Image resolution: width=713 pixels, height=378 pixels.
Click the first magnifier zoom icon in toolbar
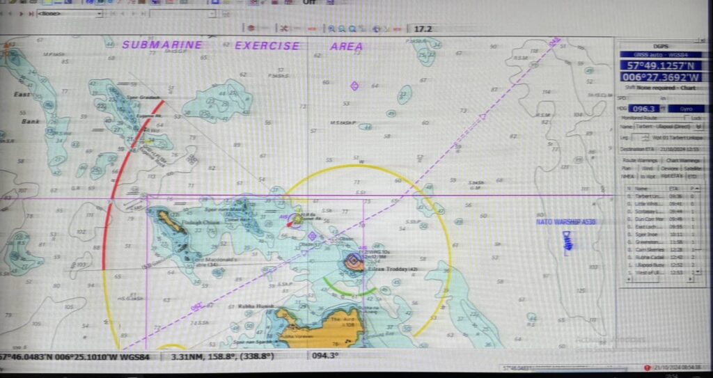click(x=332, y=29)
